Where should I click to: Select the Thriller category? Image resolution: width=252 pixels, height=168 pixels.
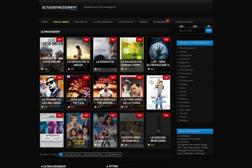(x=183, y=117)
